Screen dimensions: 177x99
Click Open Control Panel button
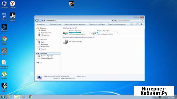(117, 24)
